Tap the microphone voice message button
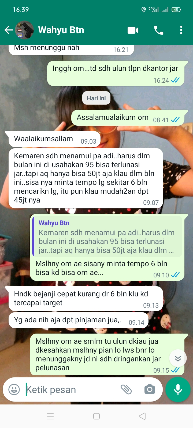Viewport: 193px width, 428px height. (178, 389)
